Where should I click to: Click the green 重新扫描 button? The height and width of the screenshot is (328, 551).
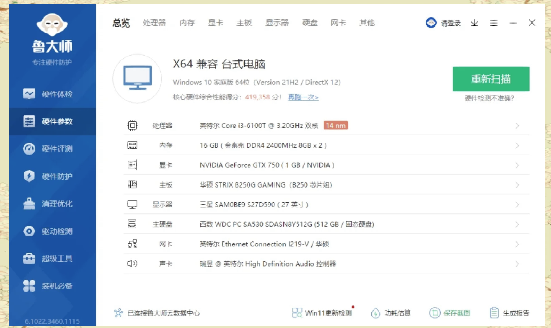pos(491,79)
